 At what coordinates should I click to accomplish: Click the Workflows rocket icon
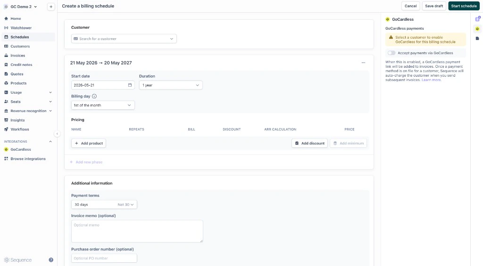coord(6,129)
